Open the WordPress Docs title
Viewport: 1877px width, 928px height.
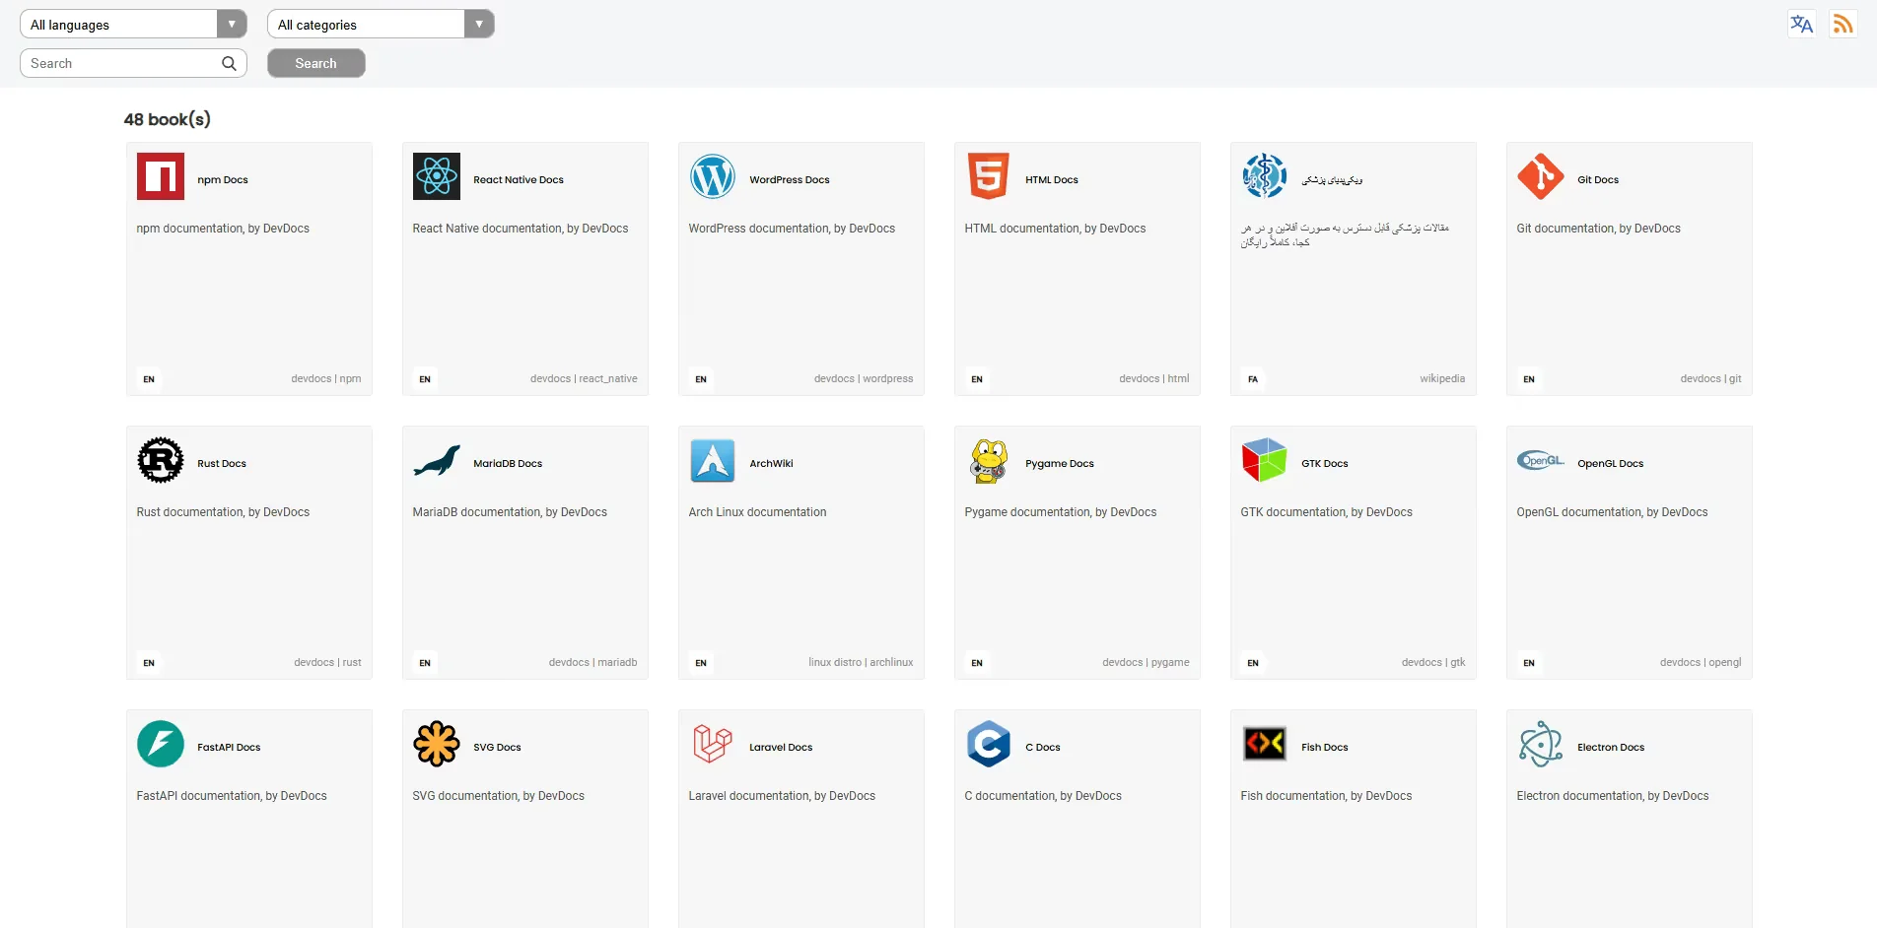point(790,180)
